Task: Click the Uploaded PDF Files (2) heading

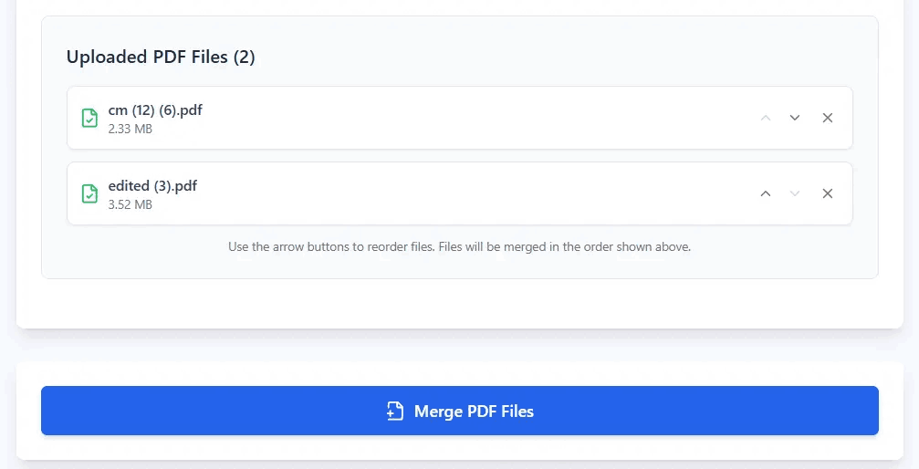Action: [x=161, y=57]
